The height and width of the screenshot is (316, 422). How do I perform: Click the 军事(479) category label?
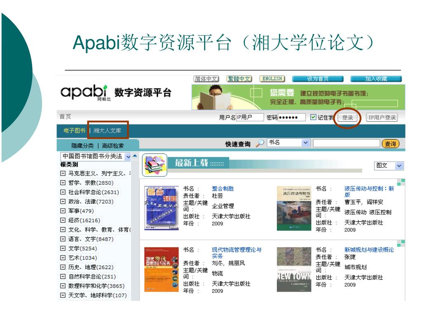[x=81, y=211]
